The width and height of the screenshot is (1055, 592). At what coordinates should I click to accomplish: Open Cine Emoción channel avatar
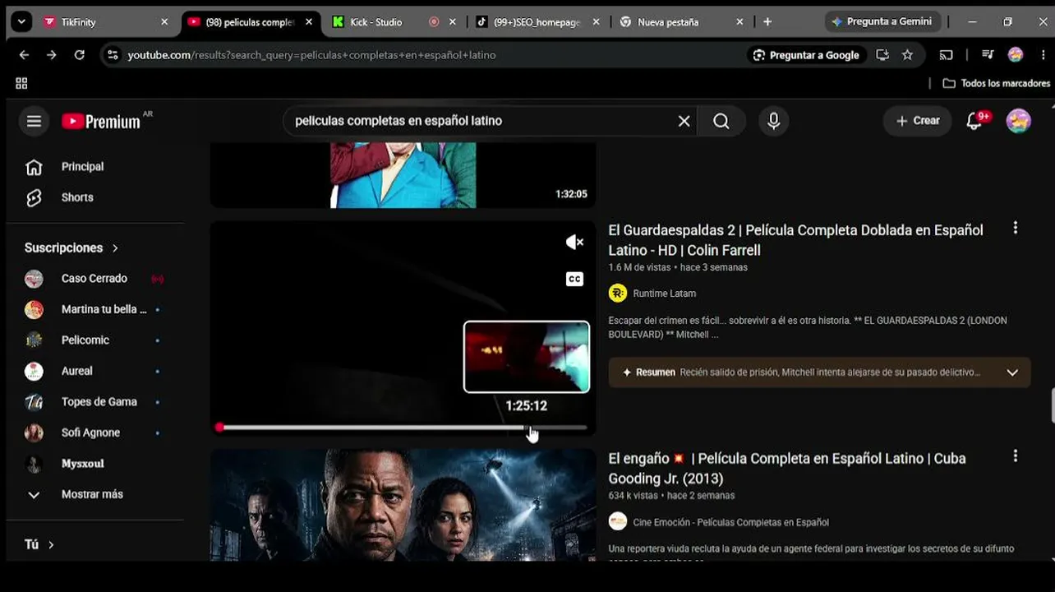tap(618, 521)
